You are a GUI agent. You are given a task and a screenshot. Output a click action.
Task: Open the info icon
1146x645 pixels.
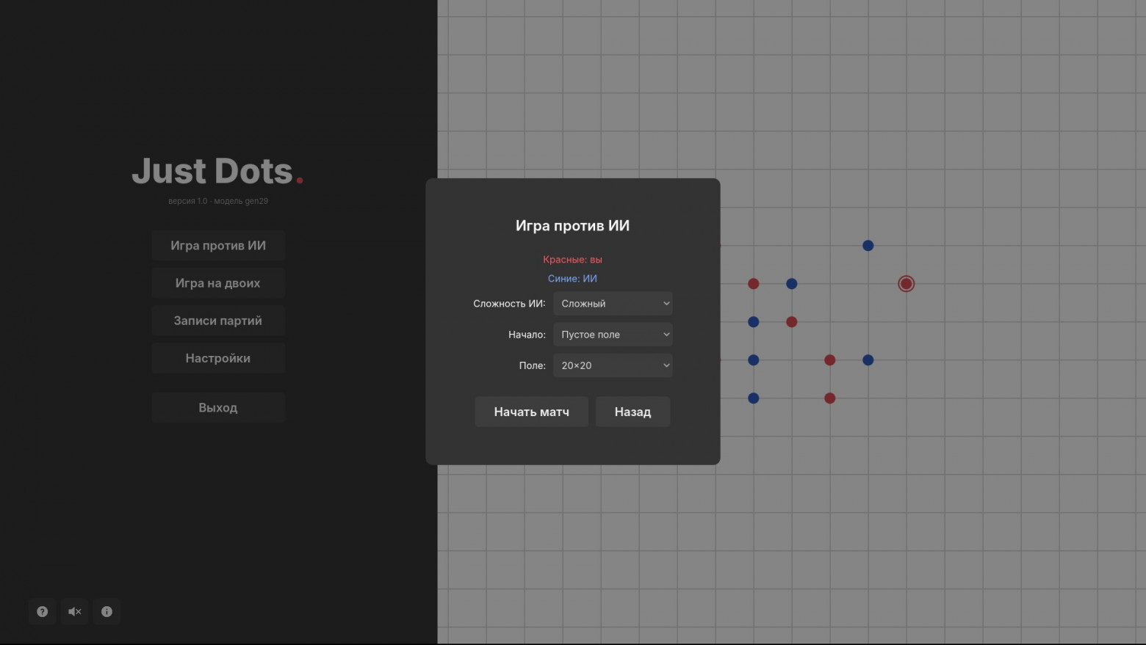coord(107,611)
